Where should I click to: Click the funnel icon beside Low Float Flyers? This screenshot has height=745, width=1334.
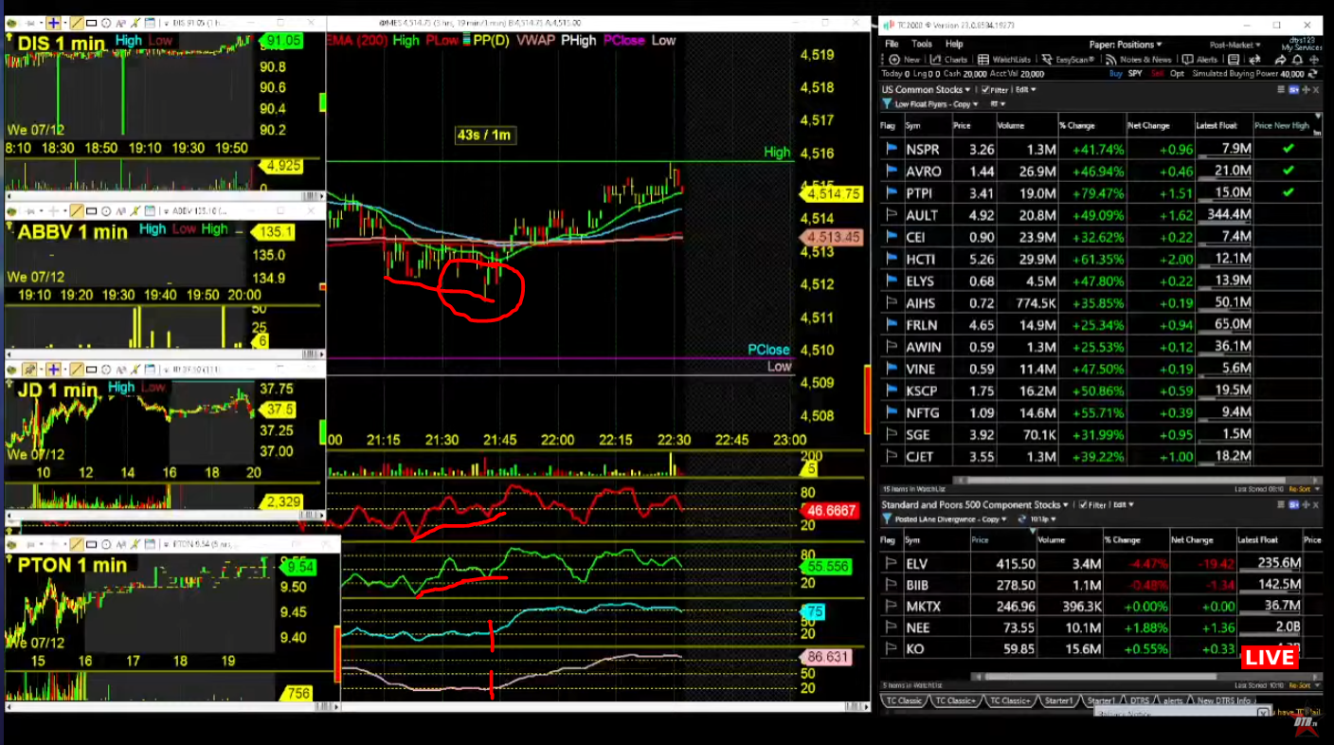(887, 103)
